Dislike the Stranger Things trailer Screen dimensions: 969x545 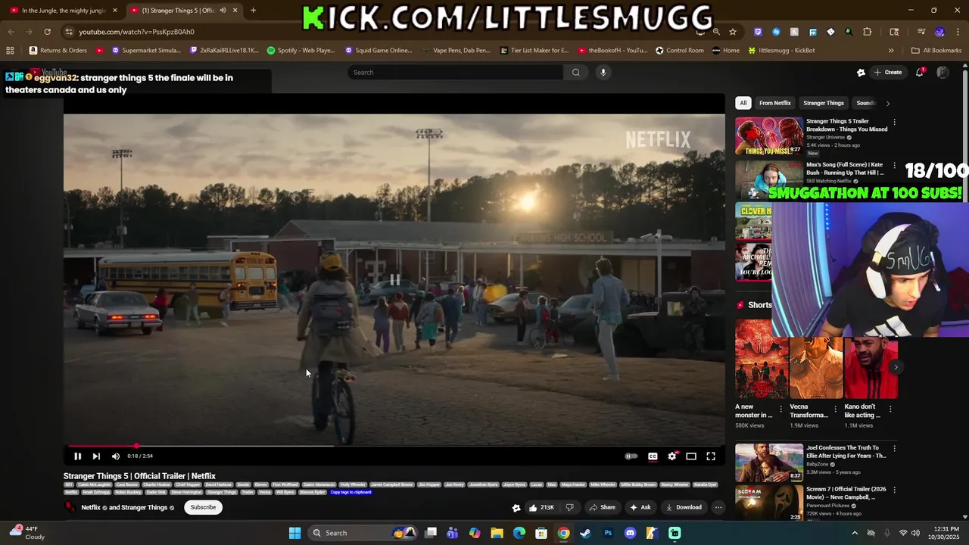[x=569, y=507]
